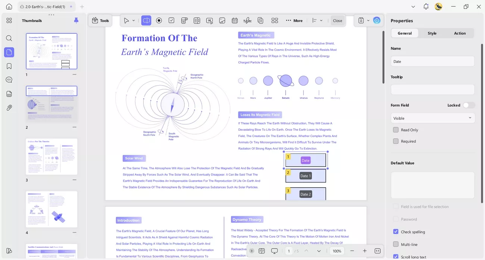
Task: Open the search panel
Action: coord(9,38)
